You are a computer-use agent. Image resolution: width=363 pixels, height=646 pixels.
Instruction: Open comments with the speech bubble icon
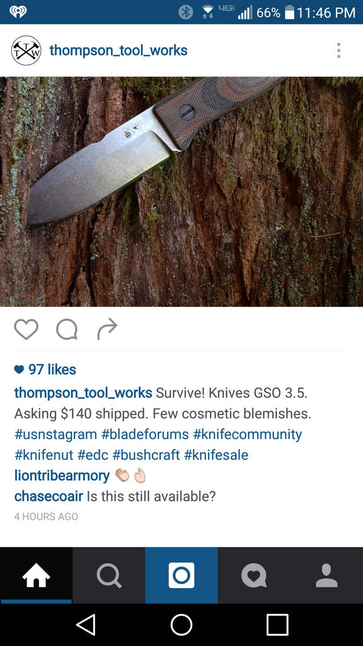67,329
